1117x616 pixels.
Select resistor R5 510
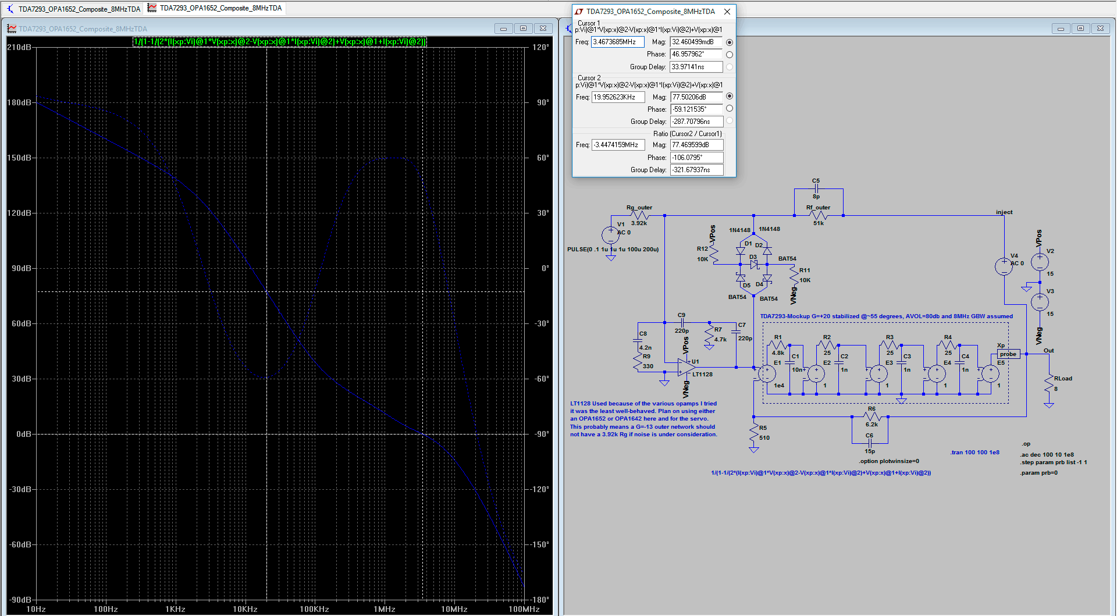(754, 433)
